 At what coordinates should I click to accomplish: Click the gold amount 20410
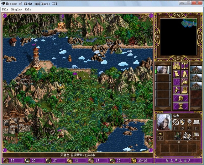pyautogui.click(x=143, y=161)
